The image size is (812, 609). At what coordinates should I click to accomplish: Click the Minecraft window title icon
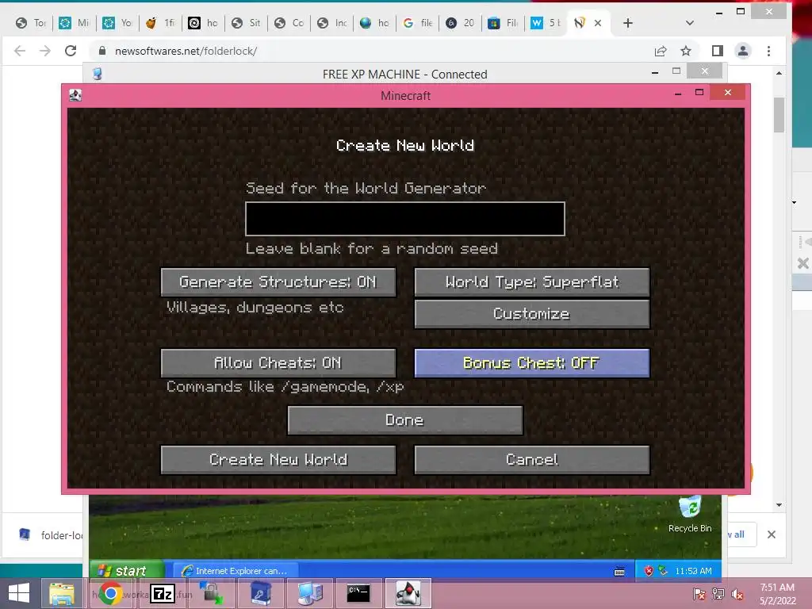tap(75, 95)
